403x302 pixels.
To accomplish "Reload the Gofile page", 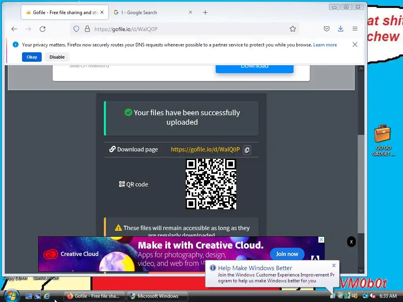I will pyautogui.click(x=43, y=29).
